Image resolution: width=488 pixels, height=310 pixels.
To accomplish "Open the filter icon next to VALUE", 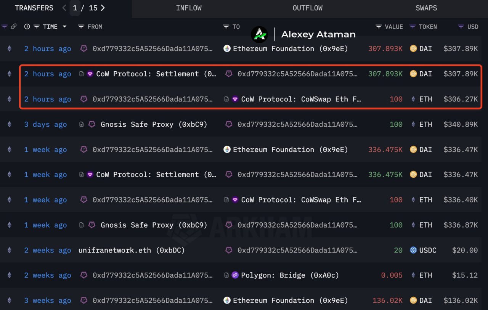I will 379,27.
